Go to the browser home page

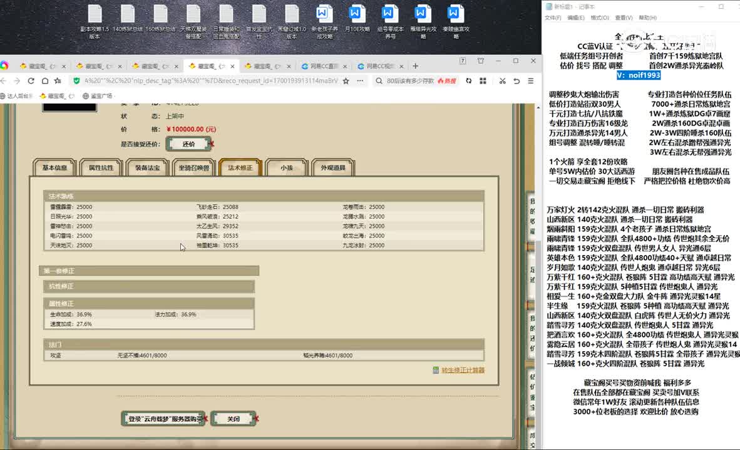point(45,81)
